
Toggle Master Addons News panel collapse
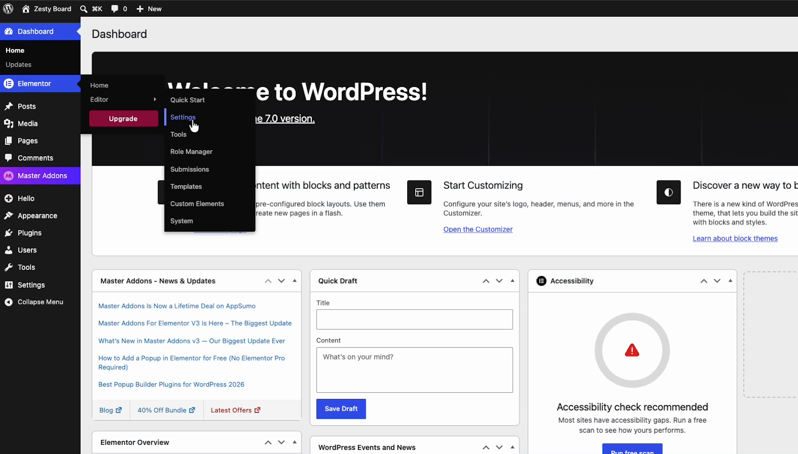[x=295, y=281]
